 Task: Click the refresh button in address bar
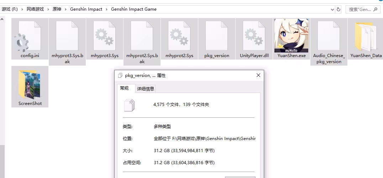click(x=339, y=10)
